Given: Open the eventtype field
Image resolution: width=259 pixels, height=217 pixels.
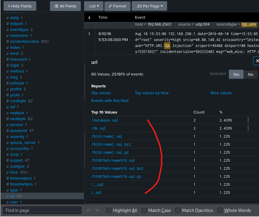Looking at the screenshot, I should (x=19, y=29).
